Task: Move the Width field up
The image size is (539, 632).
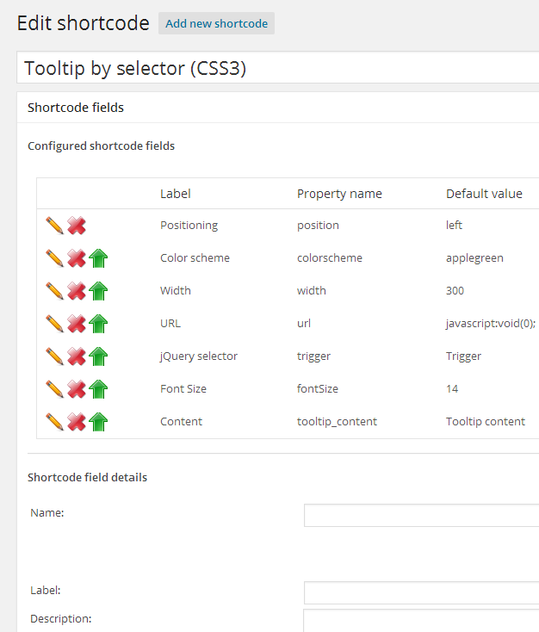Action: pyautogui.click(x=98, y=291)
